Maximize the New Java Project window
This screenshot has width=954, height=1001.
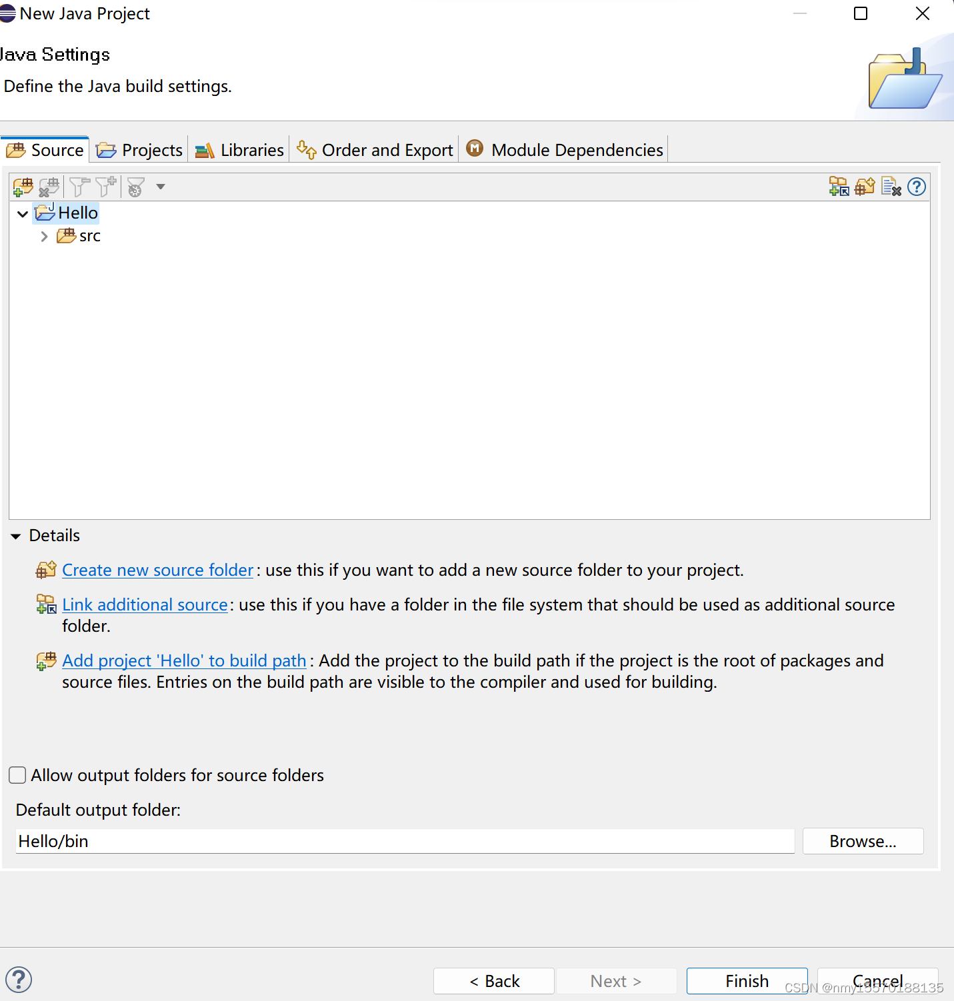pos(861,13)
